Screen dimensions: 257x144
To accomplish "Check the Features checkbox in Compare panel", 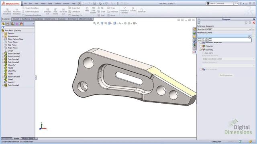I will click(x=201, y=46).
